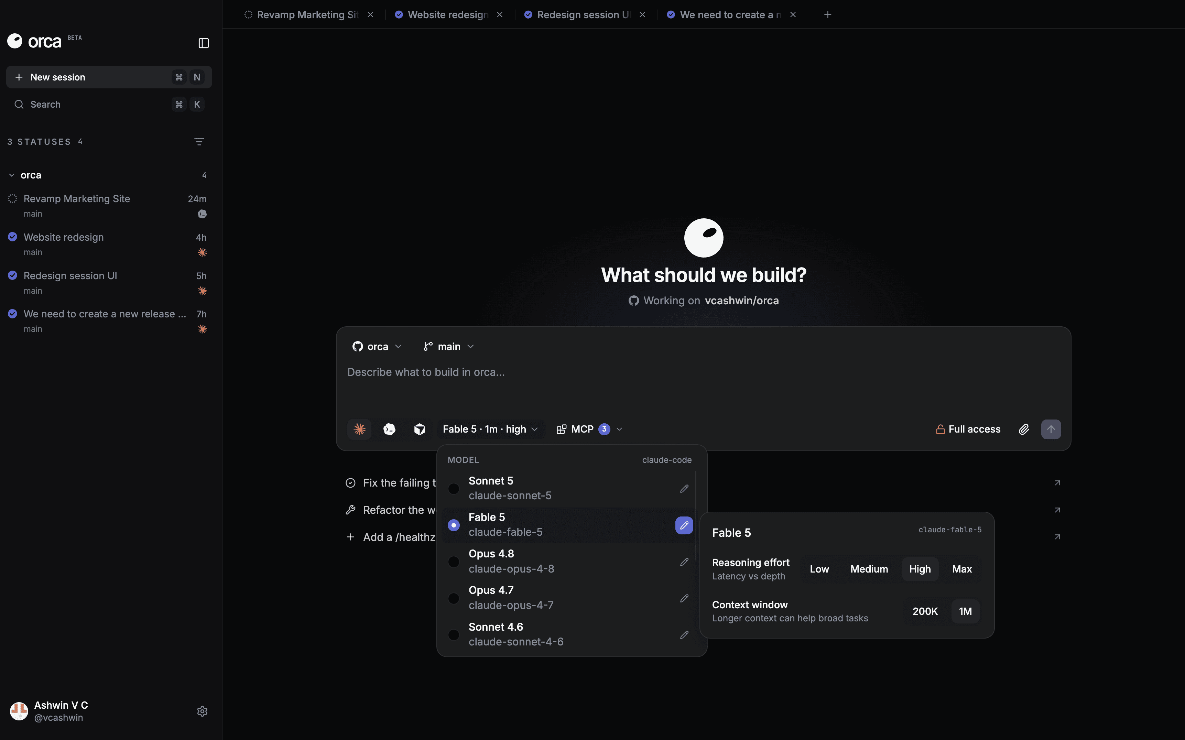Click the large orca logo above heading

(703, 238)
